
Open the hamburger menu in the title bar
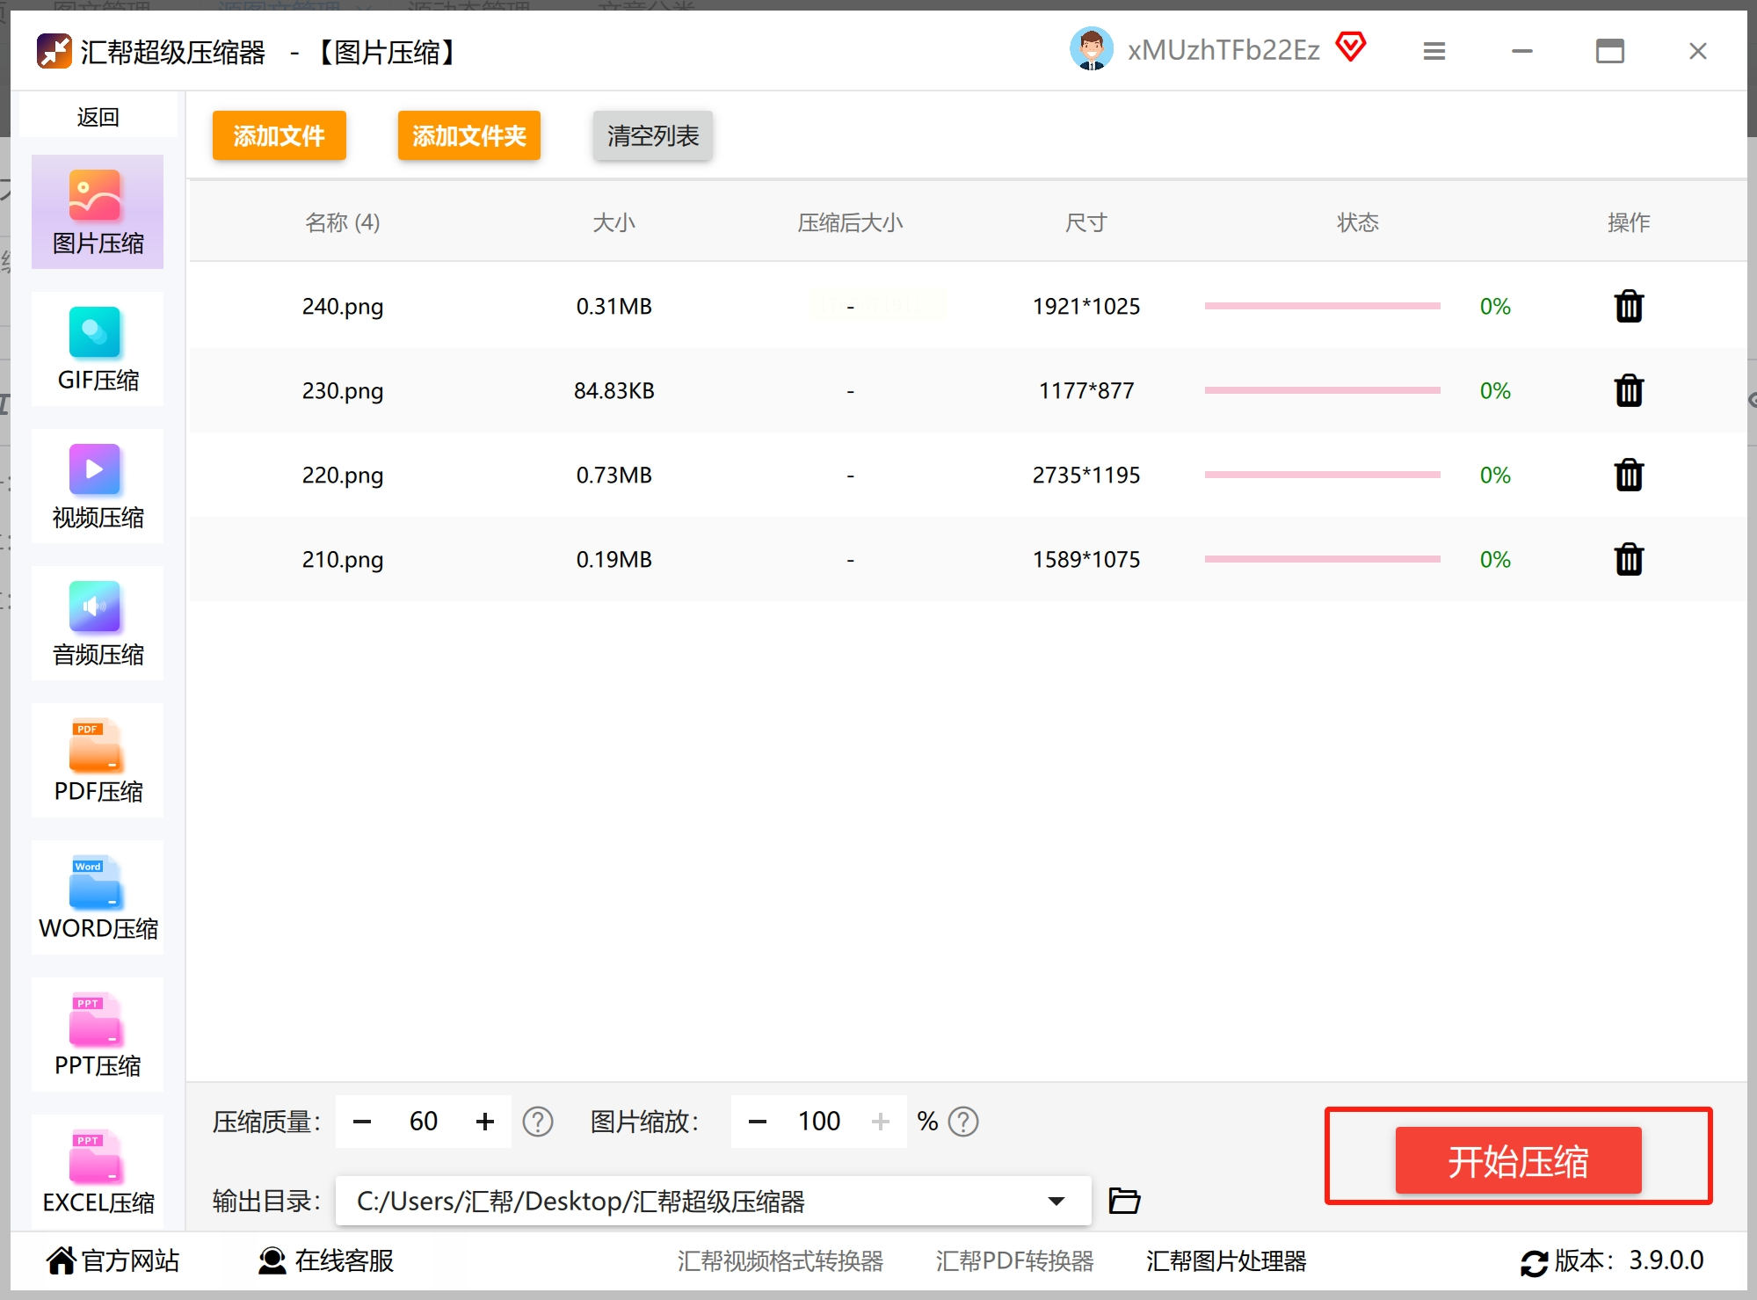(1434, 52)
